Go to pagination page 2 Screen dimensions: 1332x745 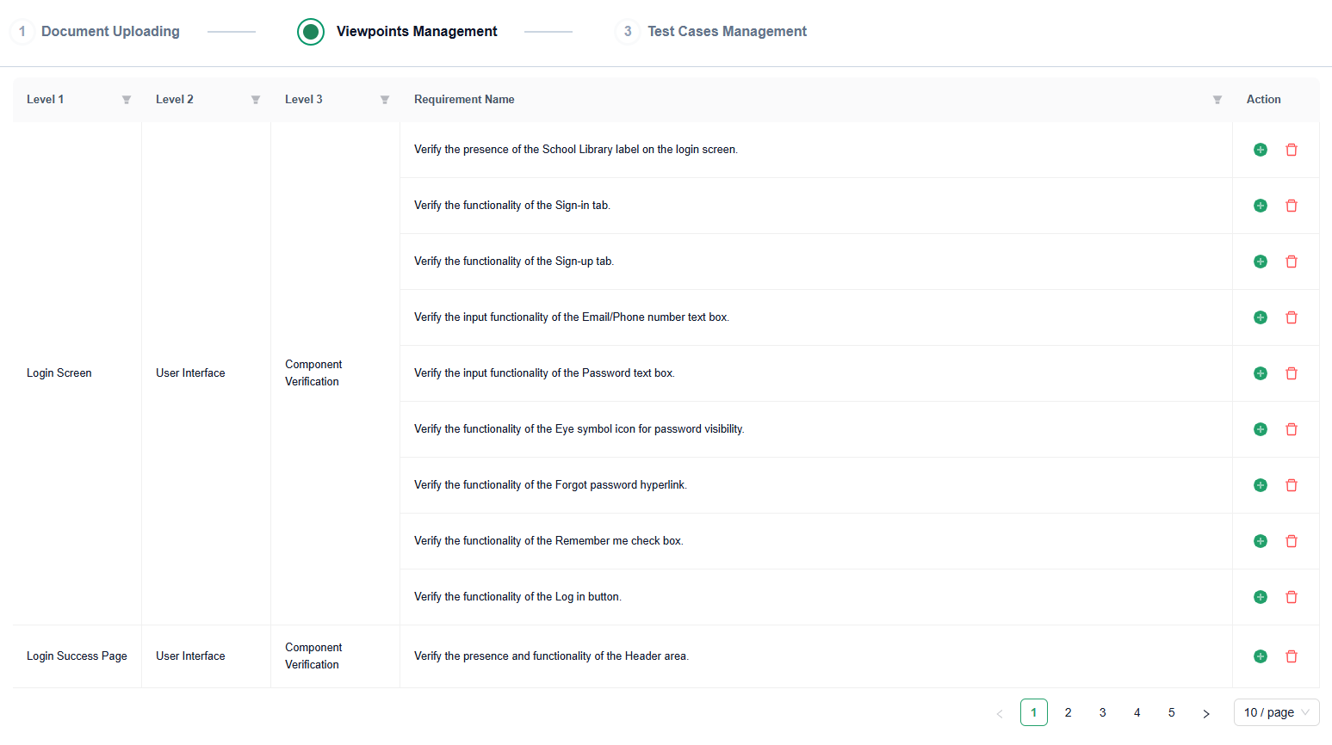[x=1069, y=712]
